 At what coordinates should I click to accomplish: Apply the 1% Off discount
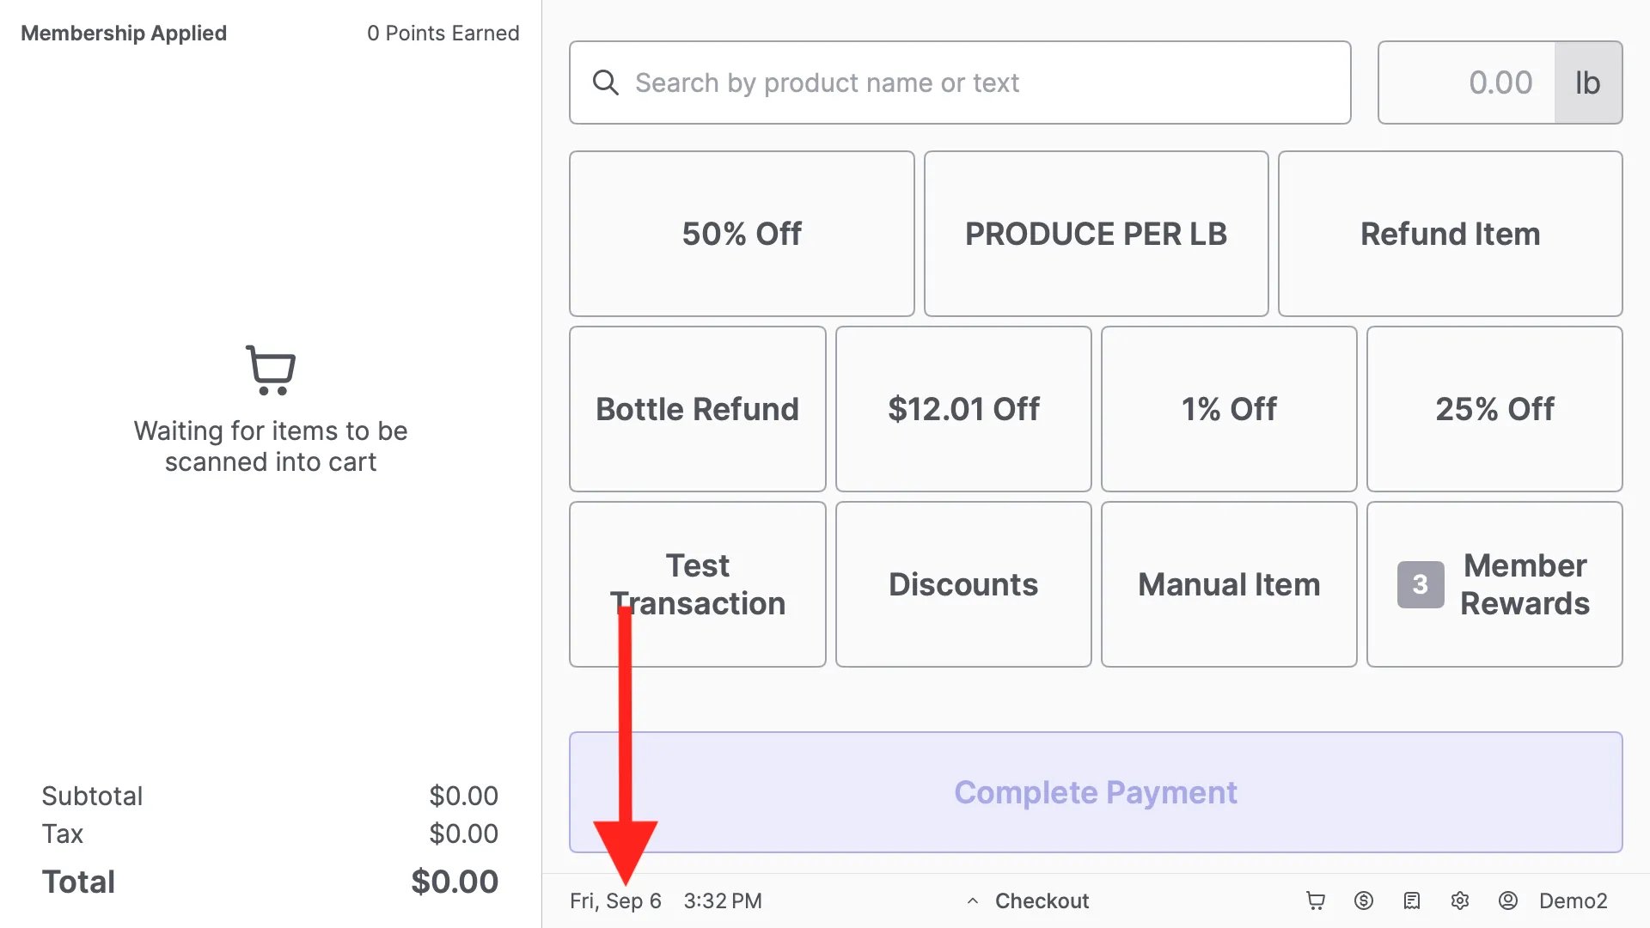(x=1229, y=409)
